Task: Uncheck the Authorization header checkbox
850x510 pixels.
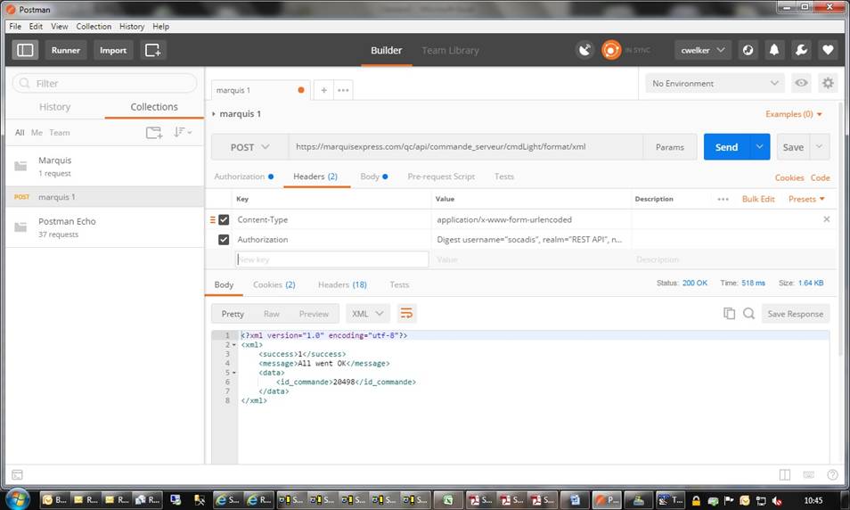Action: coord(224,239)
